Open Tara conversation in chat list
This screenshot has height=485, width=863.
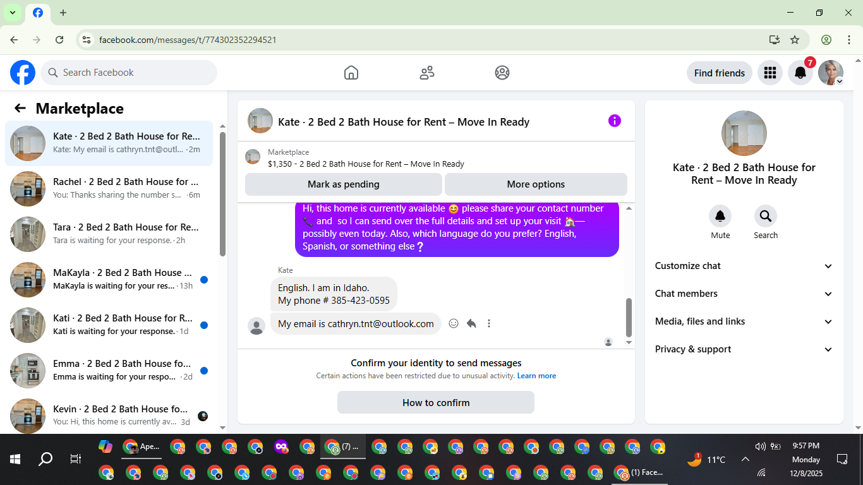pos(109,234)
